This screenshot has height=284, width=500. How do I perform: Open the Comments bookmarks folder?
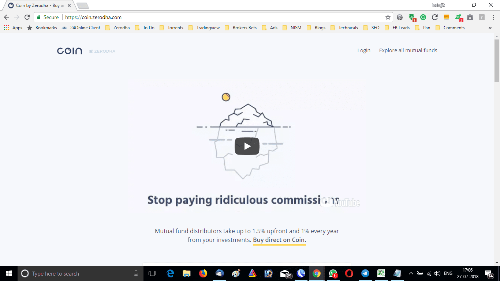click(x=450, y=28)
